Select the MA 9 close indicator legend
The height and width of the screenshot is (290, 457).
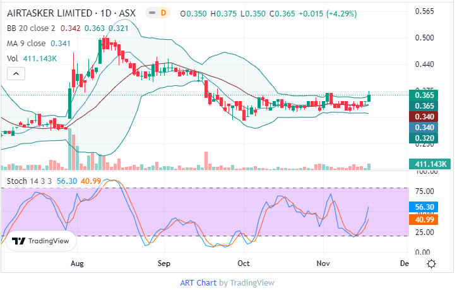(x=27, y=44)
